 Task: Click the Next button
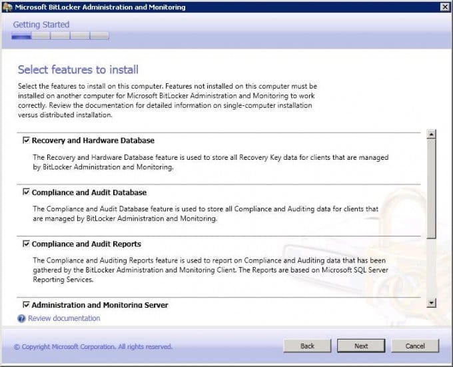point(361,346)
